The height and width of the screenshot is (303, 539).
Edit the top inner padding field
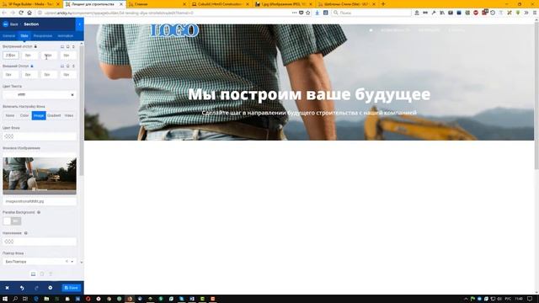point(11,55)
